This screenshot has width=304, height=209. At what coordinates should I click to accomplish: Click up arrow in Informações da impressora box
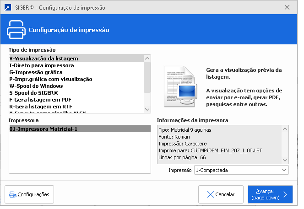pos(285,129)
